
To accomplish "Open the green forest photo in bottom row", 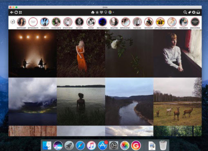I will point(178,131).
